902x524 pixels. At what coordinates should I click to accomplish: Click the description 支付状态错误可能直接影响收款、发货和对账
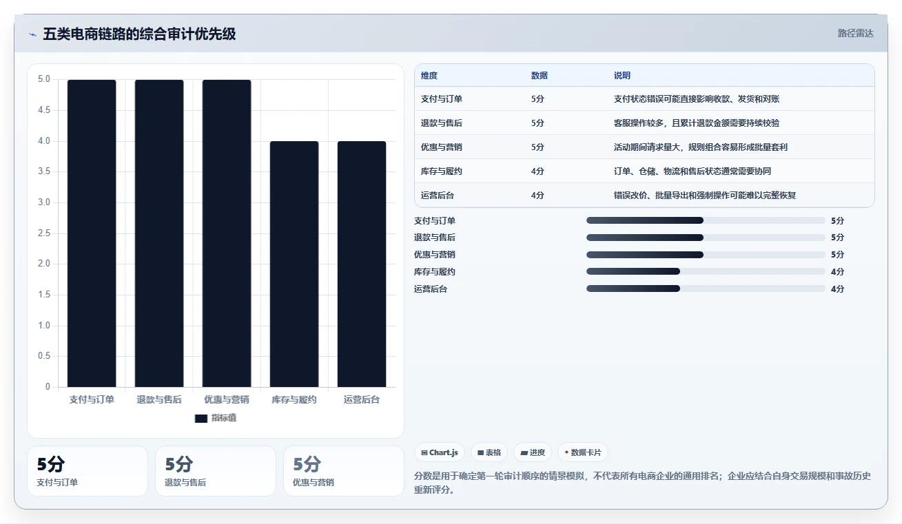pos(697,99)
